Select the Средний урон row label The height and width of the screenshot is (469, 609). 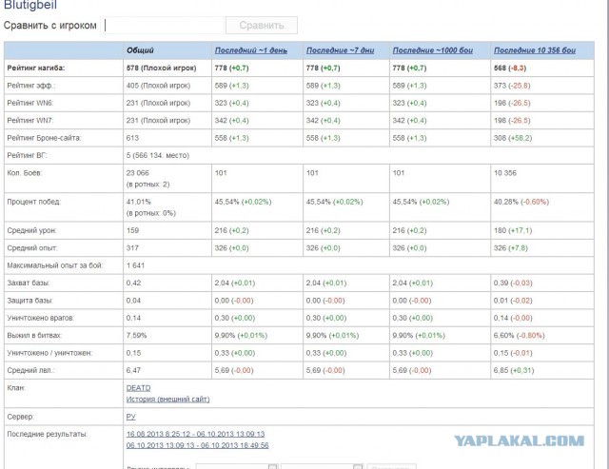[x=31, y=230]
